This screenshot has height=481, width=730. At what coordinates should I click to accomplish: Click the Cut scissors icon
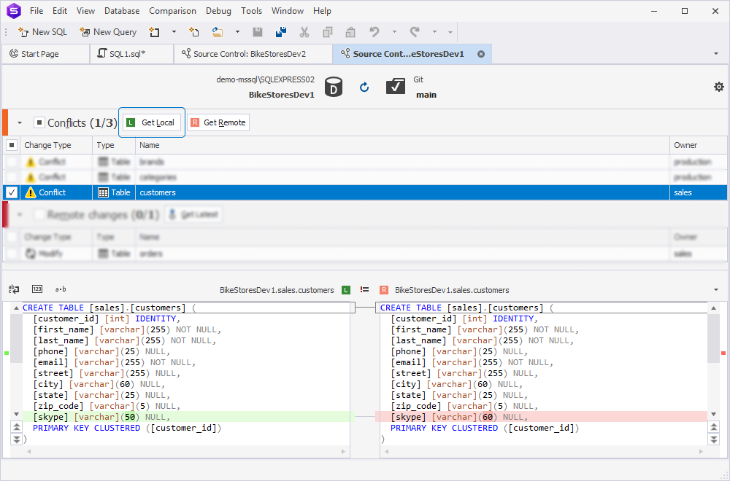click(304, 32)
